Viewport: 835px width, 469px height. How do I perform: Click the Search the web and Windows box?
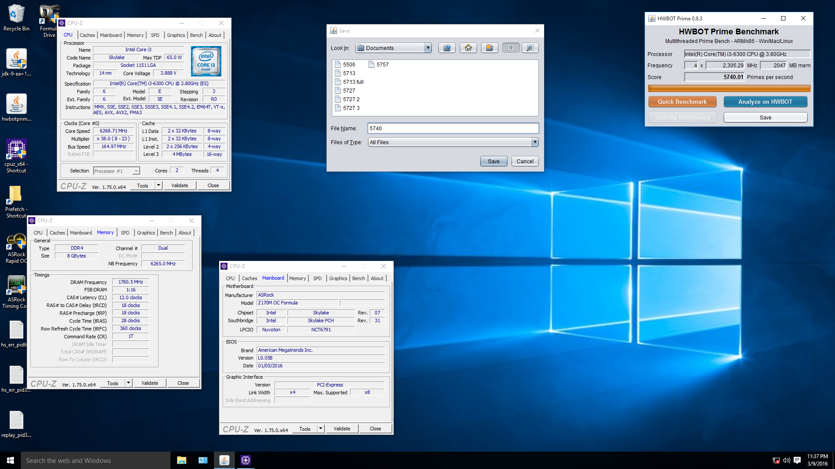[96, 460]
